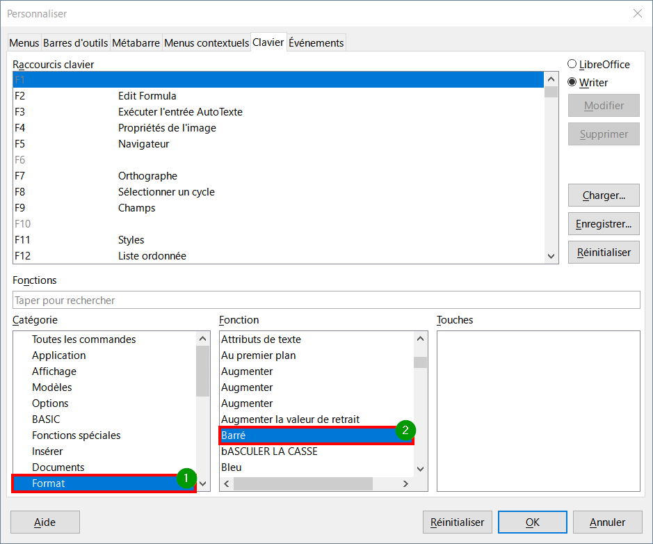Select the Barré function

coord(316,435)
